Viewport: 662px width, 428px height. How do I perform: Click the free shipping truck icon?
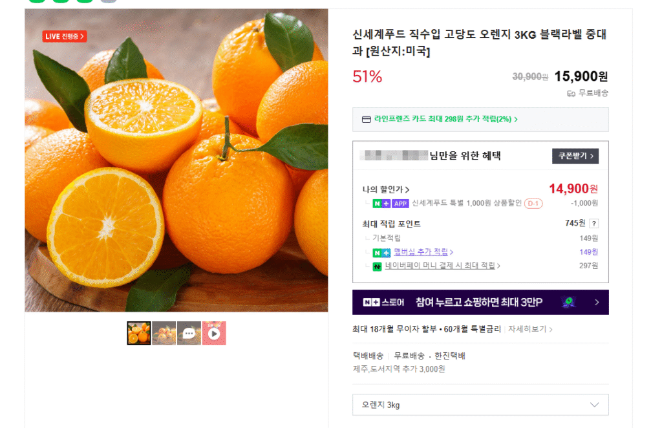coord(571,94)
